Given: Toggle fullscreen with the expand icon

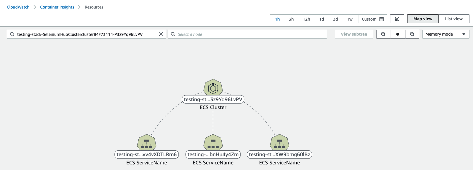Looking at the screenshot, I should tap(397, 19).
